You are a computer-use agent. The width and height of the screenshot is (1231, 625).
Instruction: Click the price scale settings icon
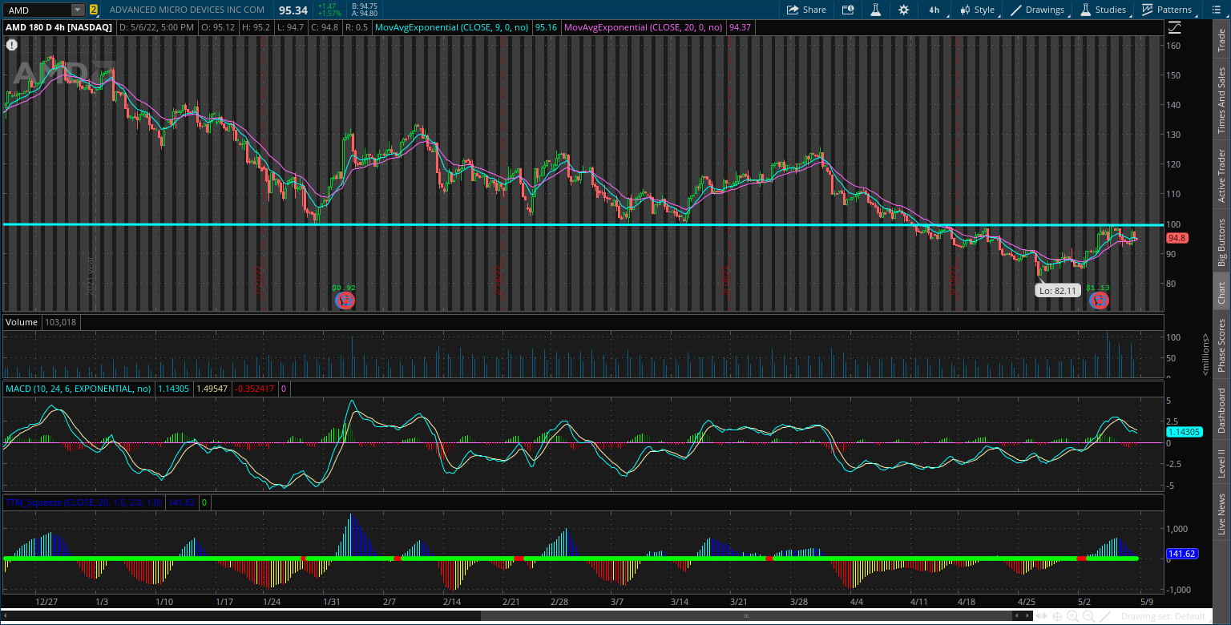pos(1174,27)
